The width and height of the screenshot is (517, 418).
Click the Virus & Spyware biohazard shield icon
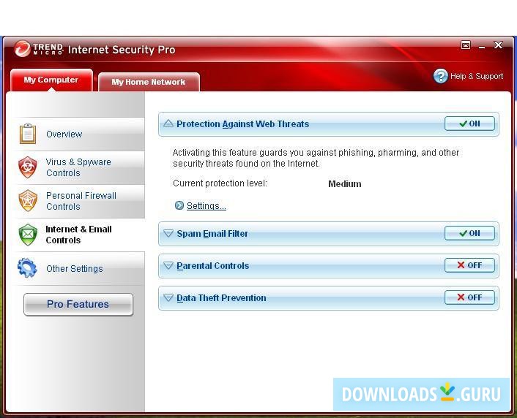(x=28, y=167)
